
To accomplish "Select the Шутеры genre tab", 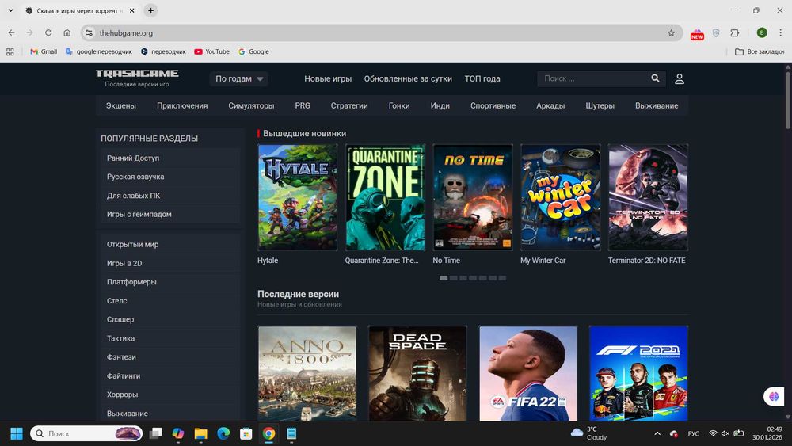I will [x=600, y=105].
